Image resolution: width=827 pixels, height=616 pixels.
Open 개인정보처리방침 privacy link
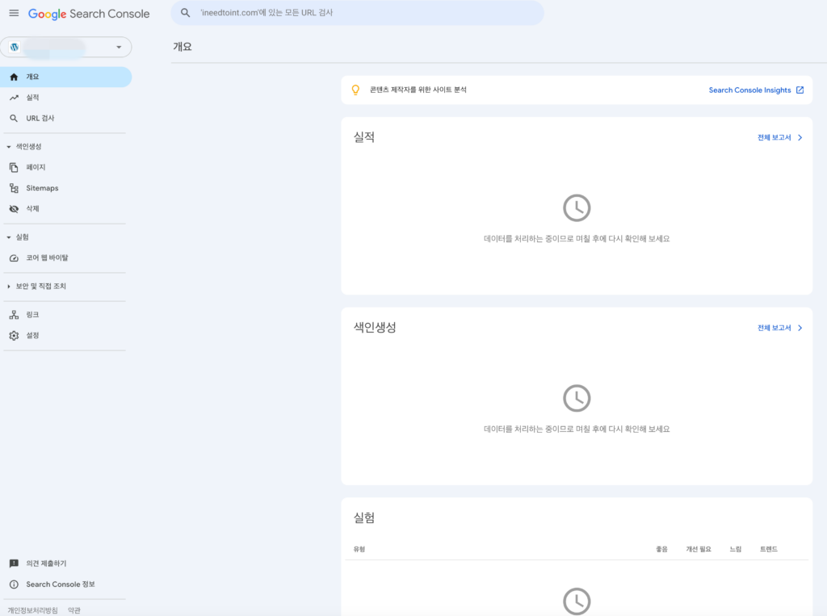(32, 610)
